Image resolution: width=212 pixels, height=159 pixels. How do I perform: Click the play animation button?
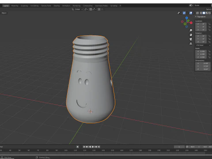coord(93,147)
